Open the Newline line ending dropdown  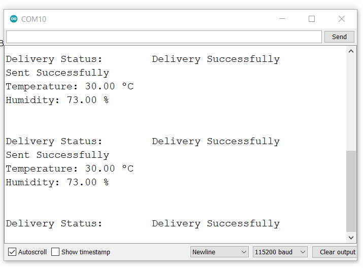(x=219, y=252)
